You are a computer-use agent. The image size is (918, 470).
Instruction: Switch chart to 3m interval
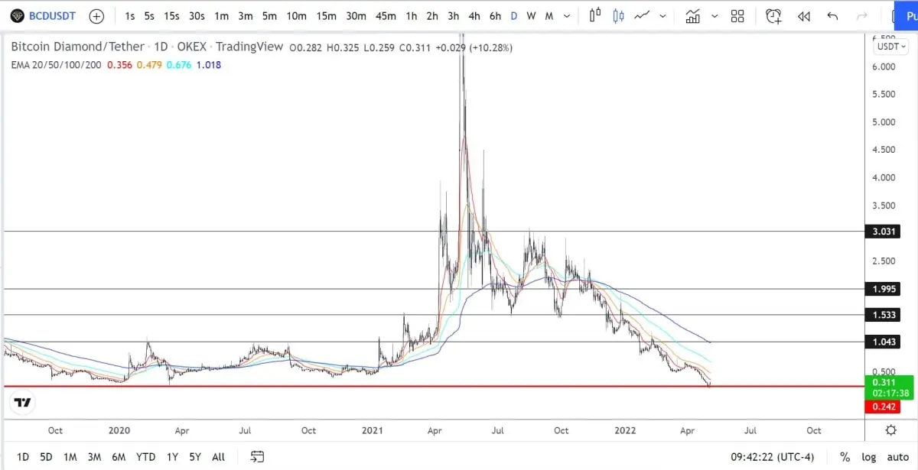(245, 15)
